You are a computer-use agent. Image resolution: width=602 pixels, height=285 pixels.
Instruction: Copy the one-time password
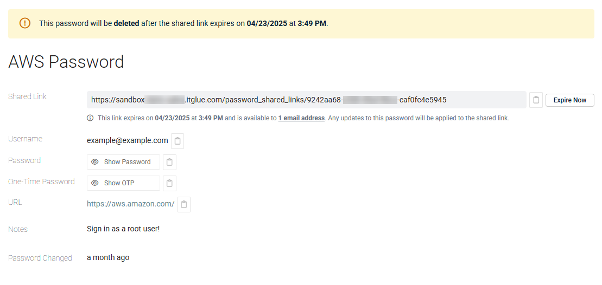170,183
